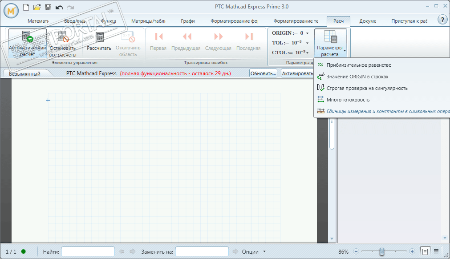Click the 86% zoom percentage
Viewport: 450px width, 259px height.
(343, 251)
